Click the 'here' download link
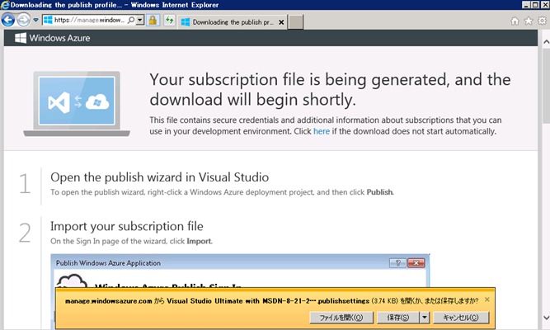Image resolution: width=550 pixels, height=330 pixels. tap(322, 131)
